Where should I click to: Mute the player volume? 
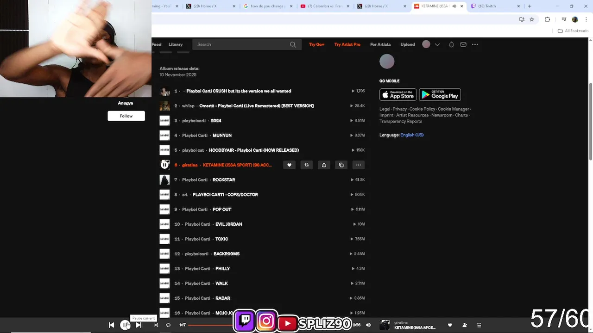pos(368,325)
